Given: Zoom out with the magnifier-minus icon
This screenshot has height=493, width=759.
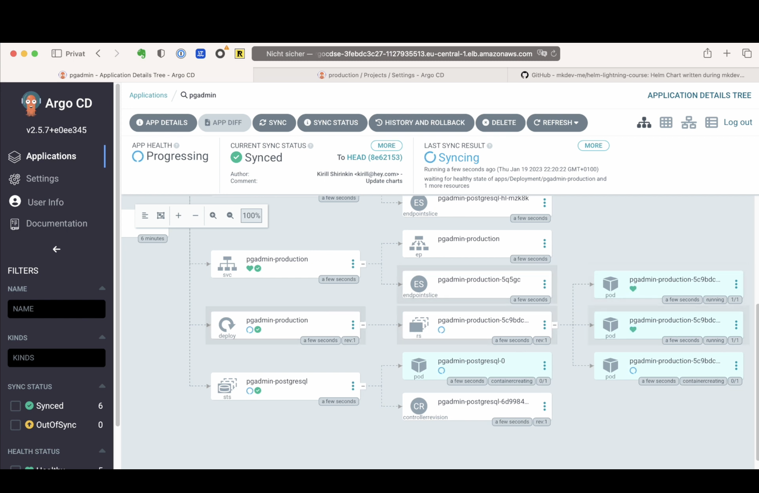Looking at the screenshot, I should coord(230,216).
